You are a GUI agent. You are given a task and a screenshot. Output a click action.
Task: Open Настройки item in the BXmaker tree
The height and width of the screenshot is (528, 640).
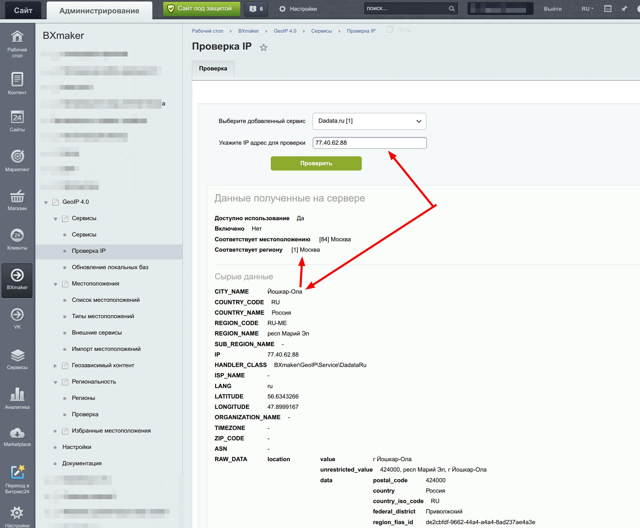(x=77, y=447)
